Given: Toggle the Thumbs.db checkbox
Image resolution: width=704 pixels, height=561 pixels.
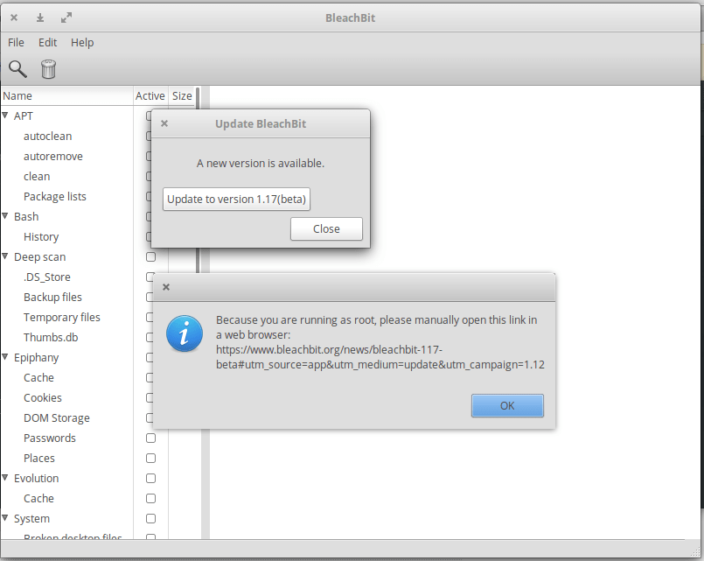Looking at the screenshot, I should tap(150, 337).
